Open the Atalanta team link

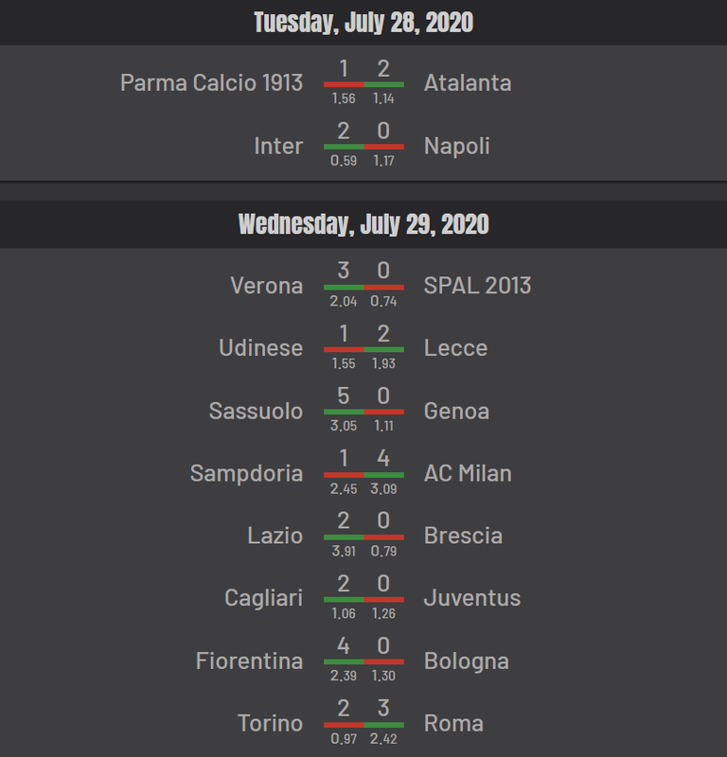(468, 82)
